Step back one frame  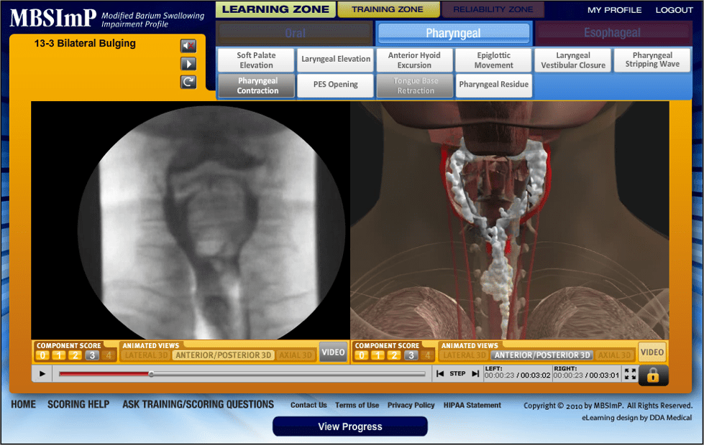tap(440, 374)
